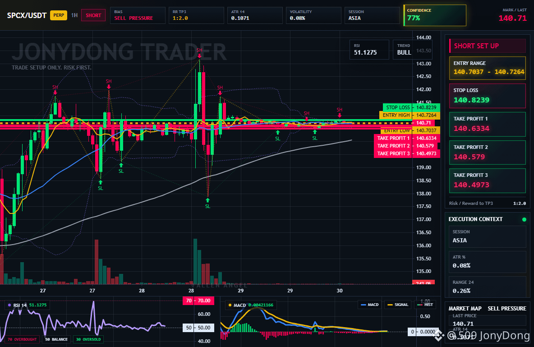
Task: Select the SL marker below the 138.50 low
Action: pos(101,185)
